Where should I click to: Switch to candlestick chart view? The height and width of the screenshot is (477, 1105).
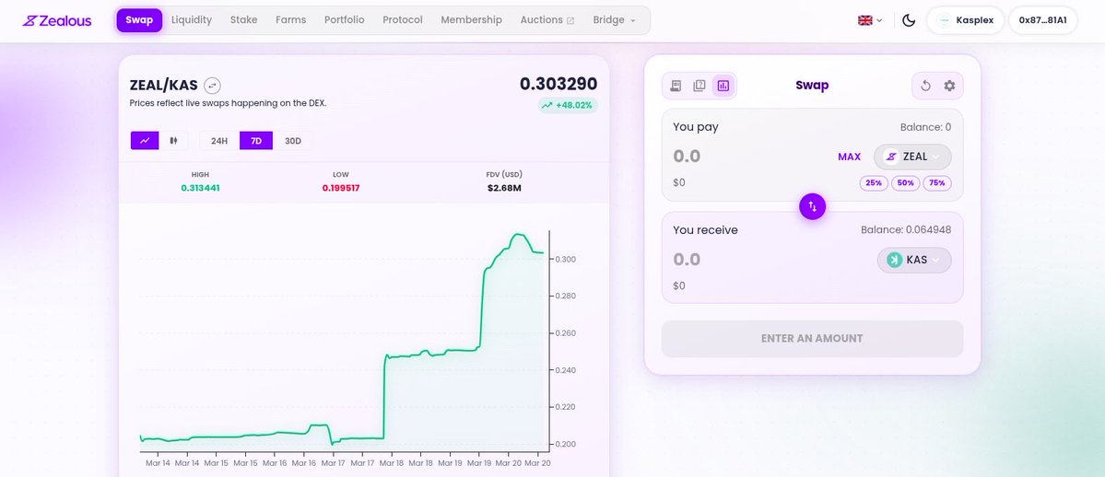click(173, 140)
